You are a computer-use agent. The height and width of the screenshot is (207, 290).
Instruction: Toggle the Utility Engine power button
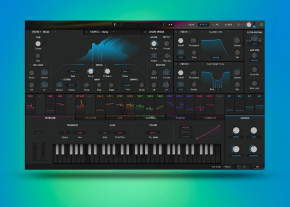(x=145, y=32)
